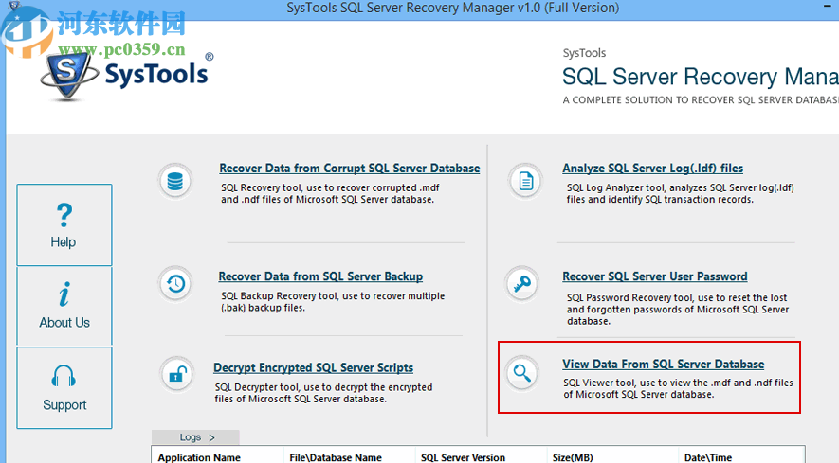
Task: Open the Support headphones button
Action: click(64, 387)
